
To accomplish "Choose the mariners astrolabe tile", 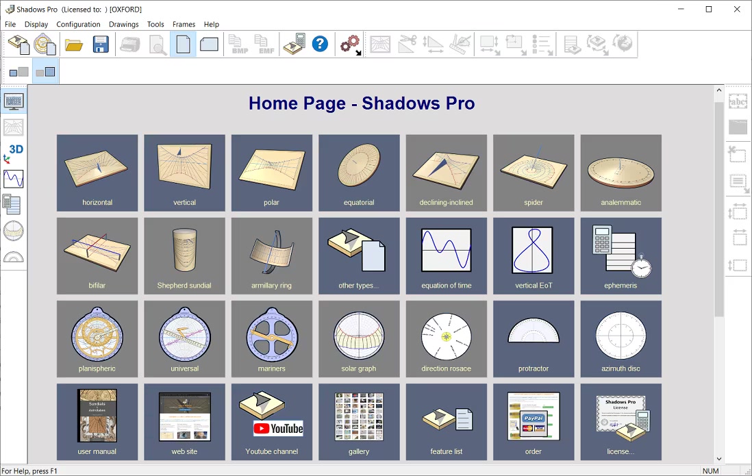I will click(271, 339).
